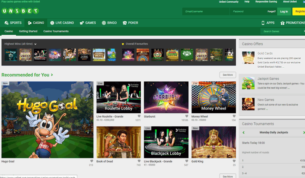
Task: Toggle favorite heart for Starburst
Action: coord(186,116)
